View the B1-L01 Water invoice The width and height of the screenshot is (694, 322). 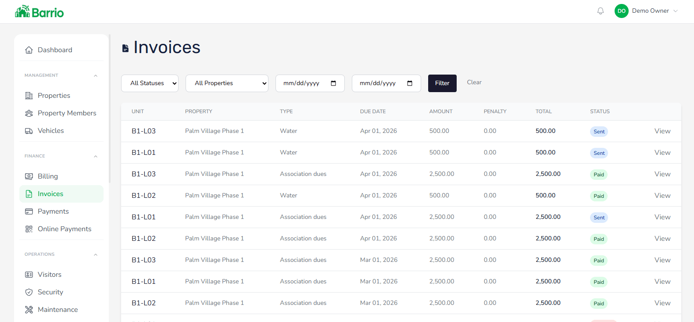pos(662,153)
